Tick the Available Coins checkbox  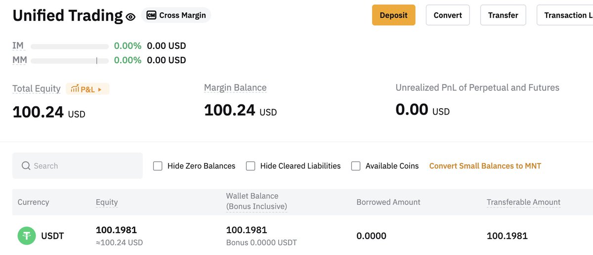356,166
